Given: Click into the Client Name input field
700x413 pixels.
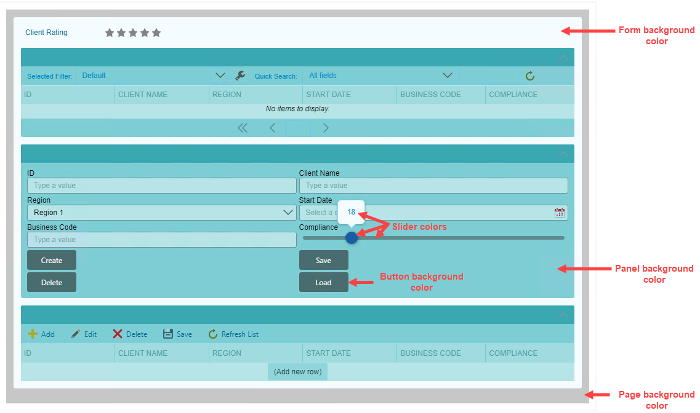Looking at the screenshot, I should pyautogui.click(x=433, y=186).
